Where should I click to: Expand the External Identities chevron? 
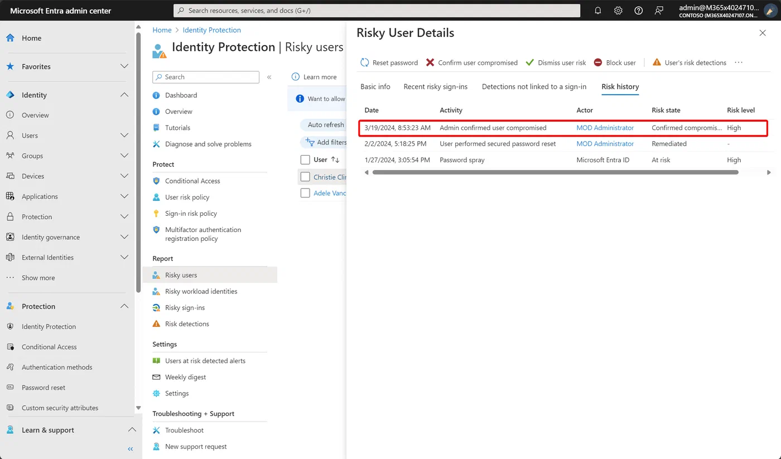coord(124,257)
